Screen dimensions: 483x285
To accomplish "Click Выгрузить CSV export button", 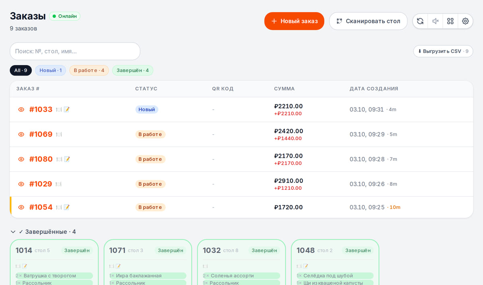I will click(443, 51).
